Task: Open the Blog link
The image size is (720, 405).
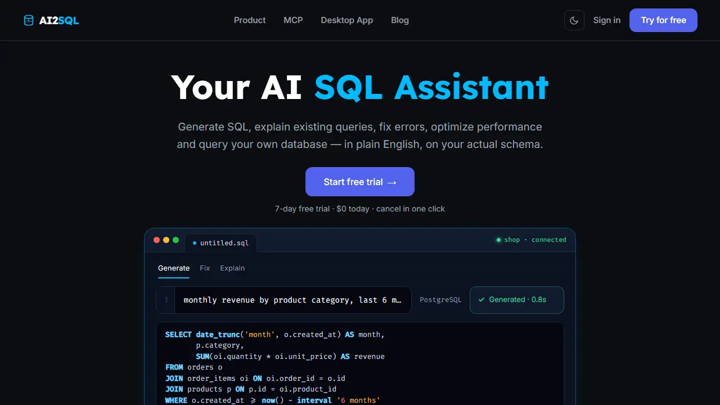Action: tap(400, 20)
